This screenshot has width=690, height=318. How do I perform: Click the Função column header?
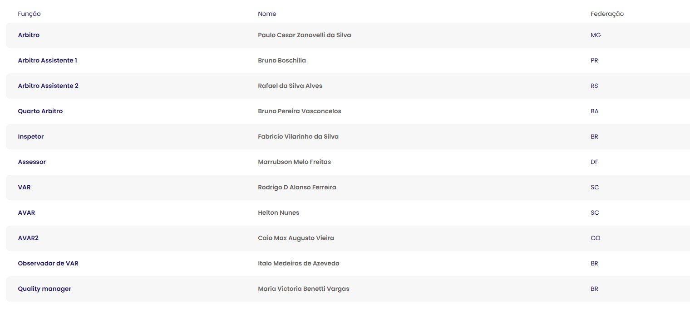[29, 14]
